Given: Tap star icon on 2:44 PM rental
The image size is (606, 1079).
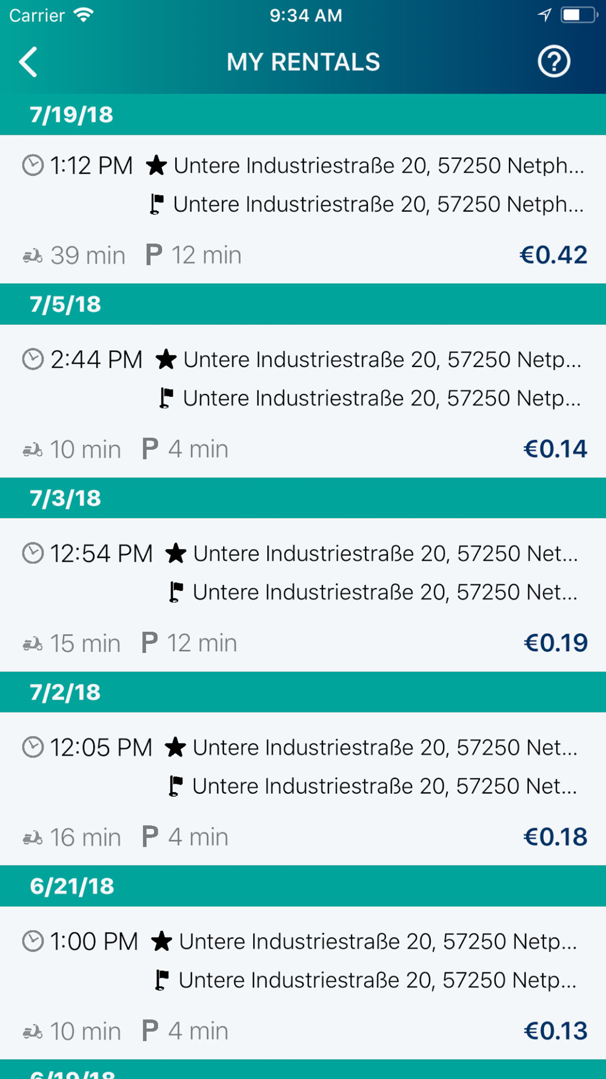Looking at the screenshot, I should click(165, 359).
